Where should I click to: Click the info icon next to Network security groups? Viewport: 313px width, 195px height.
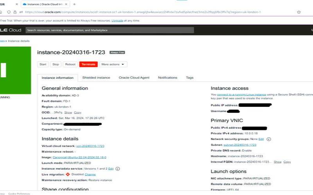269,139
